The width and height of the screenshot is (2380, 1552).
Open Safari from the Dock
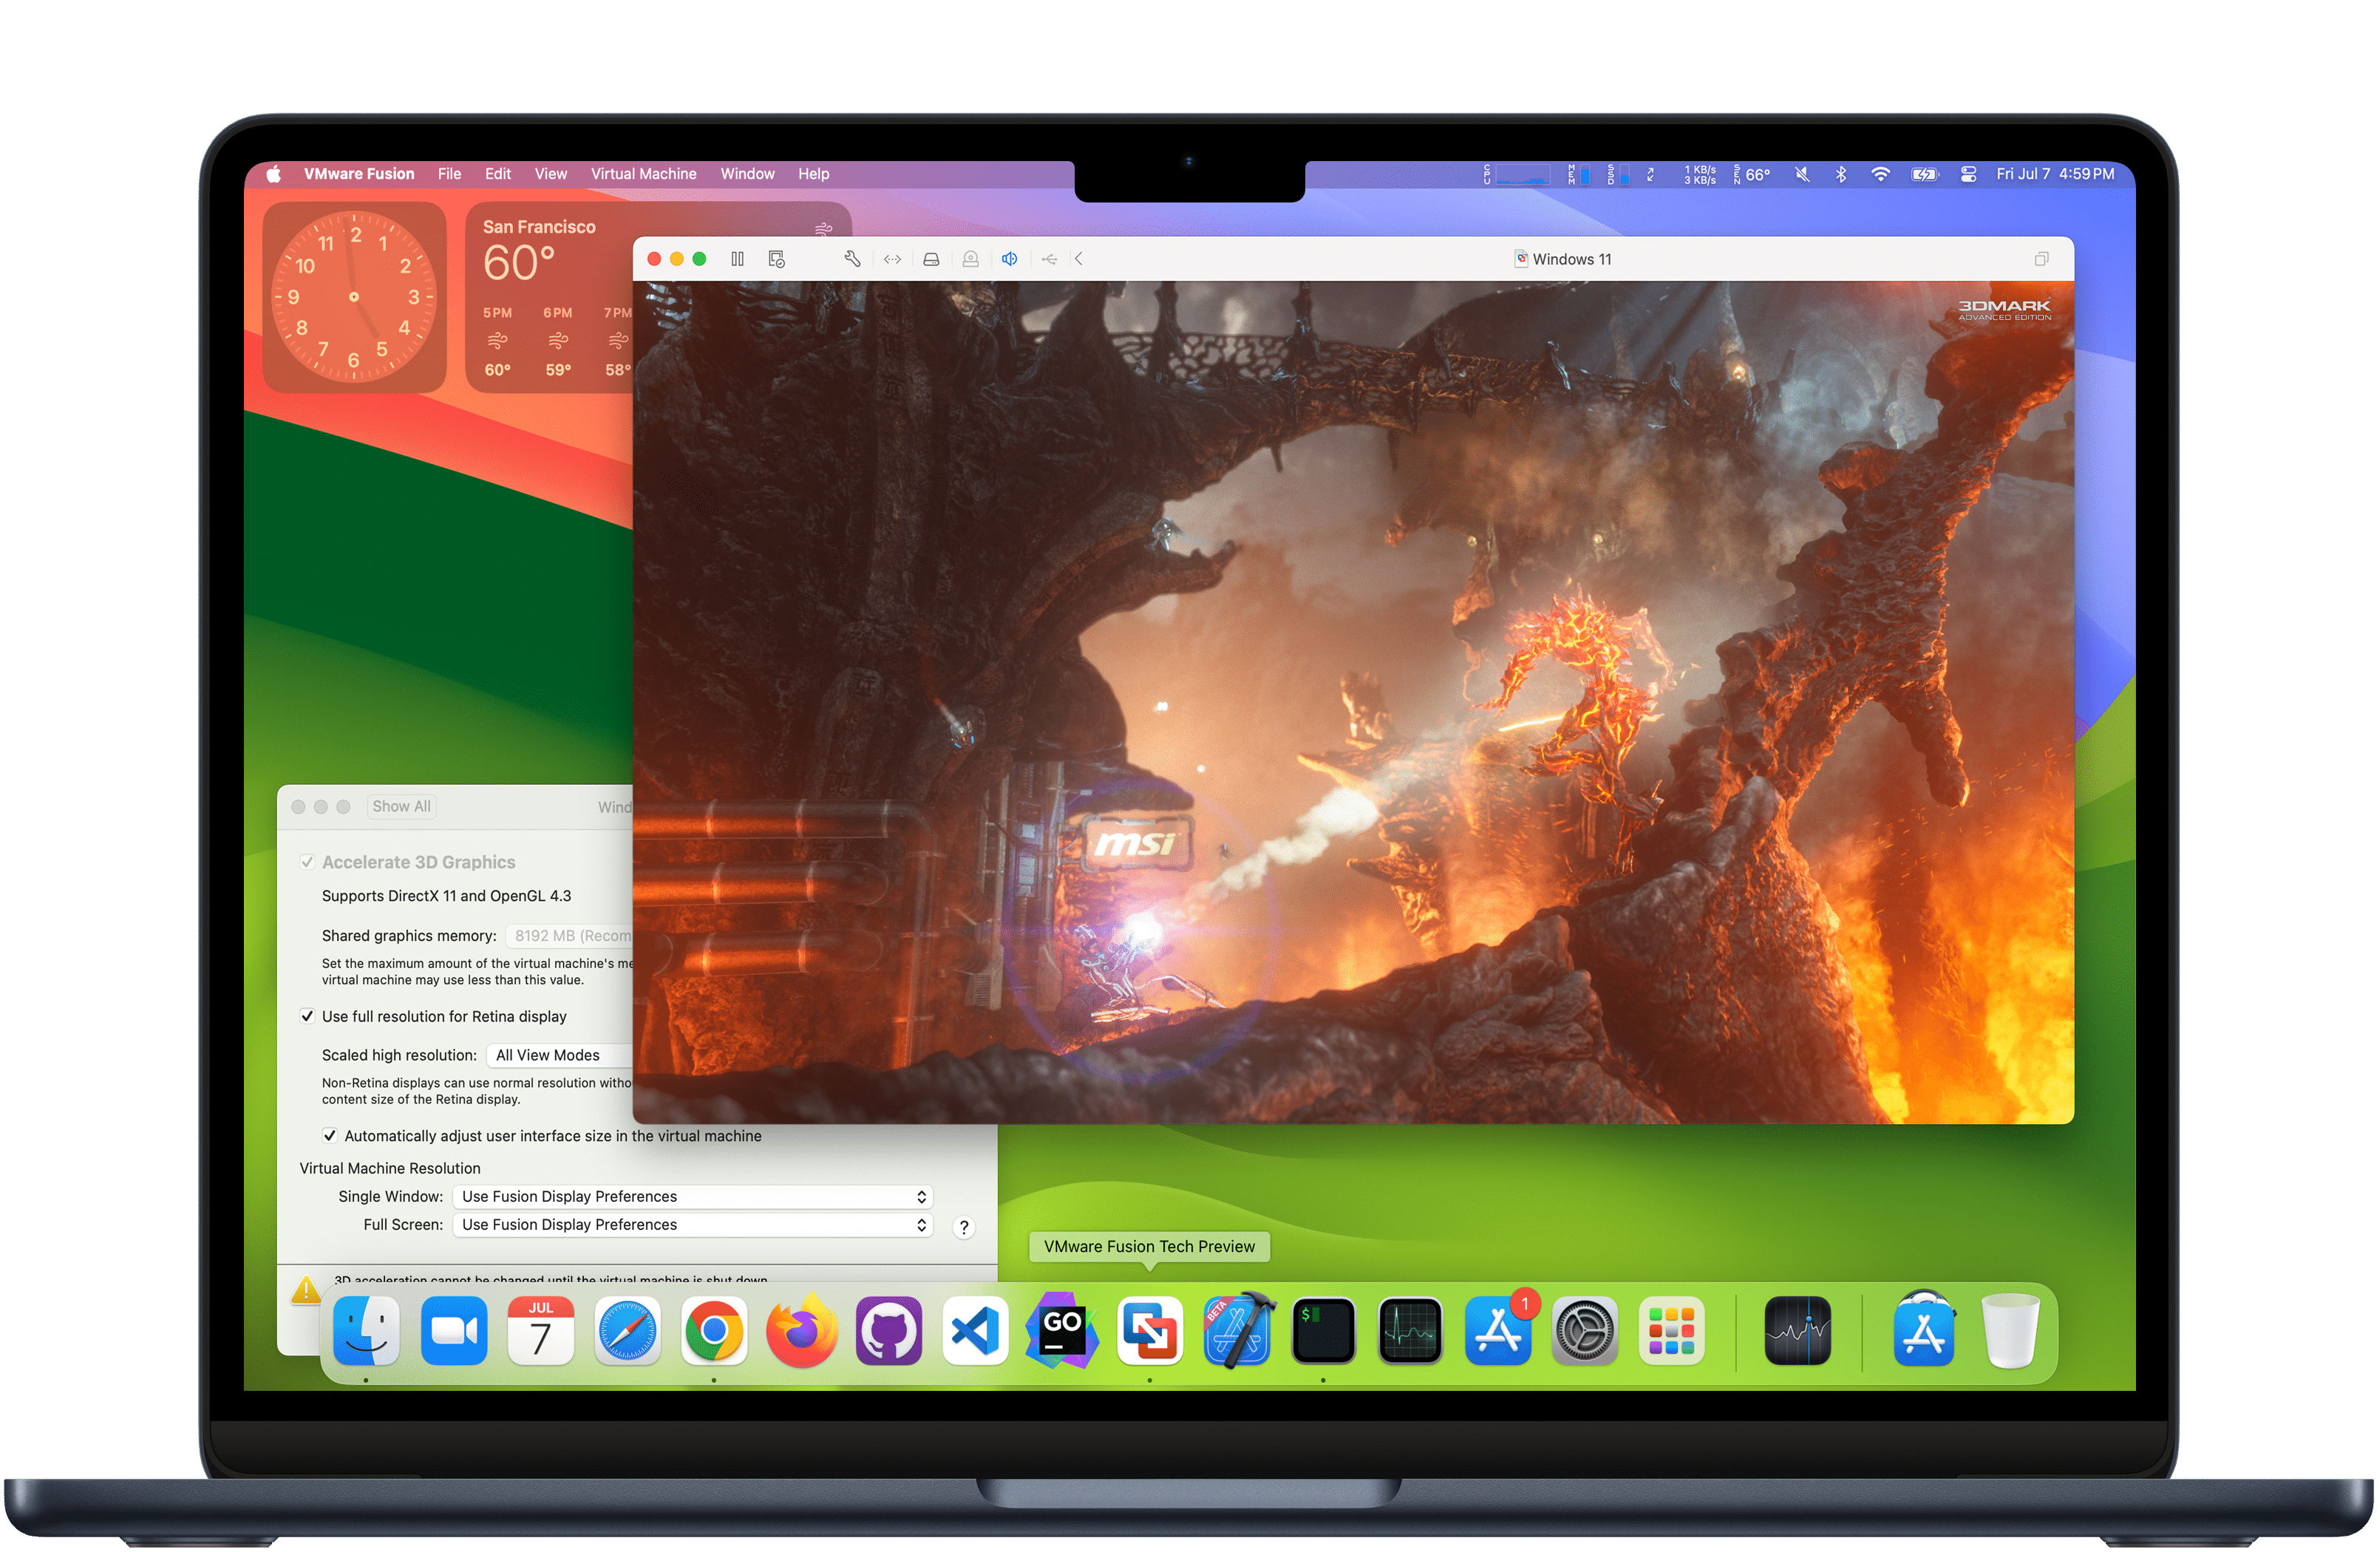(628, 1331)
